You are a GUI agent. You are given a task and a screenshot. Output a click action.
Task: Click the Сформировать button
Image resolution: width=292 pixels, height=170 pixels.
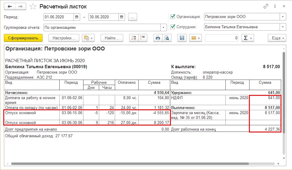pyautogui.click(x=23, y=38)
